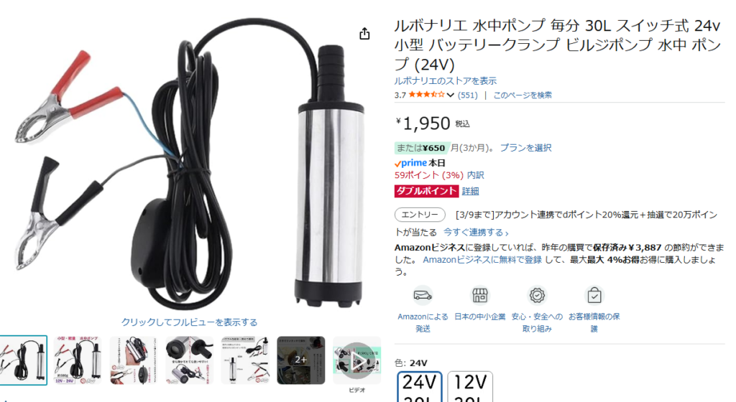Image resolution: width=736 pixels, height=402 pixels.
Task: Open the 2+ more images thumbnail
Action: click(301, 360)
